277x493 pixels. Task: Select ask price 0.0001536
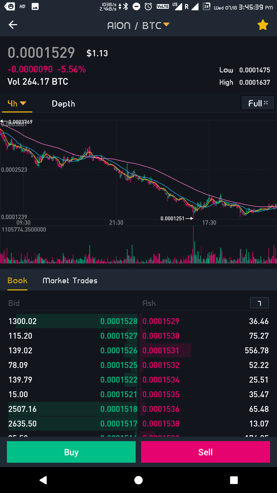coord(161,409)
